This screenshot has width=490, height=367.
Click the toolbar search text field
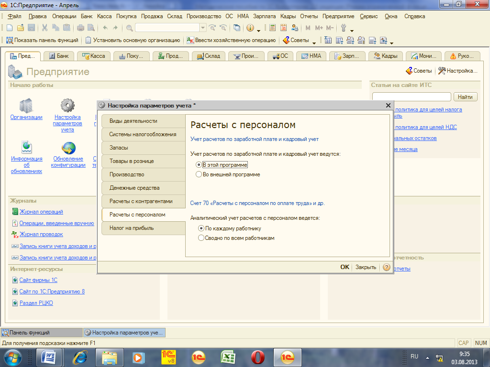tap(167, 28)
